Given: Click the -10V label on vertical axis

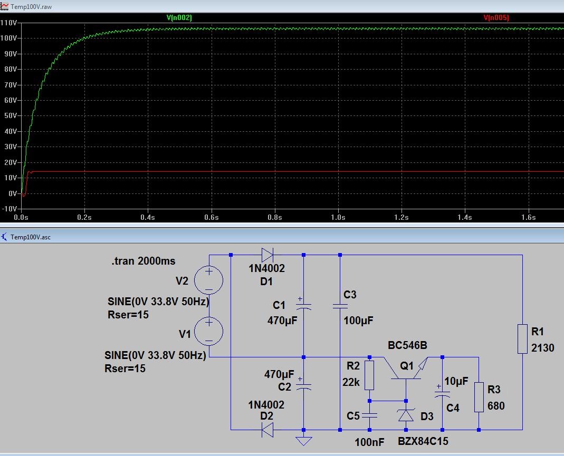Looking at the screenshot, I should point(9,209).
